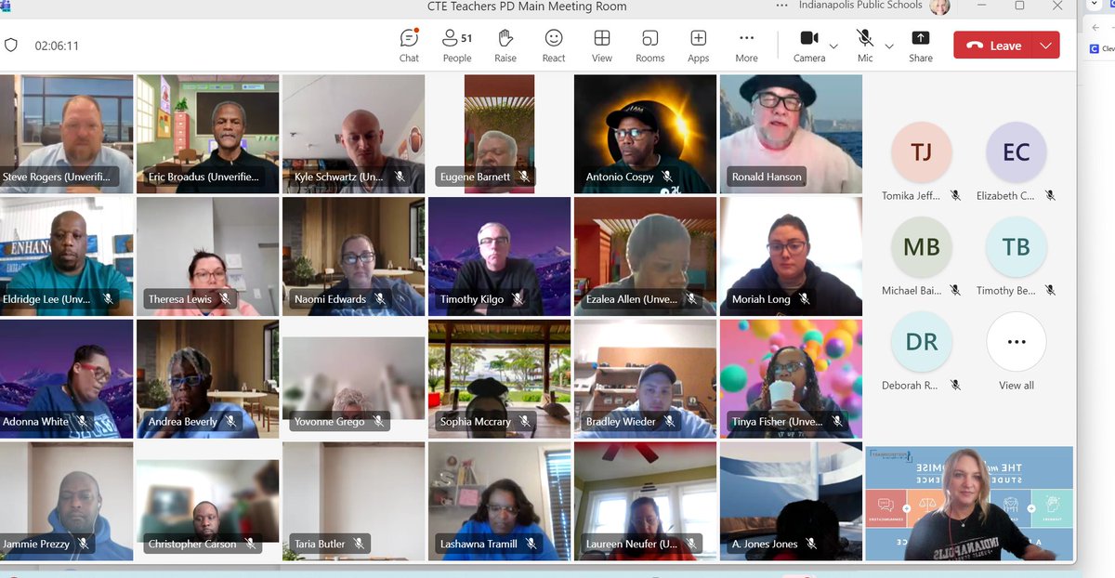Open the Apps panel
This screenshot has width=1115, height=578.
[699, 45]
